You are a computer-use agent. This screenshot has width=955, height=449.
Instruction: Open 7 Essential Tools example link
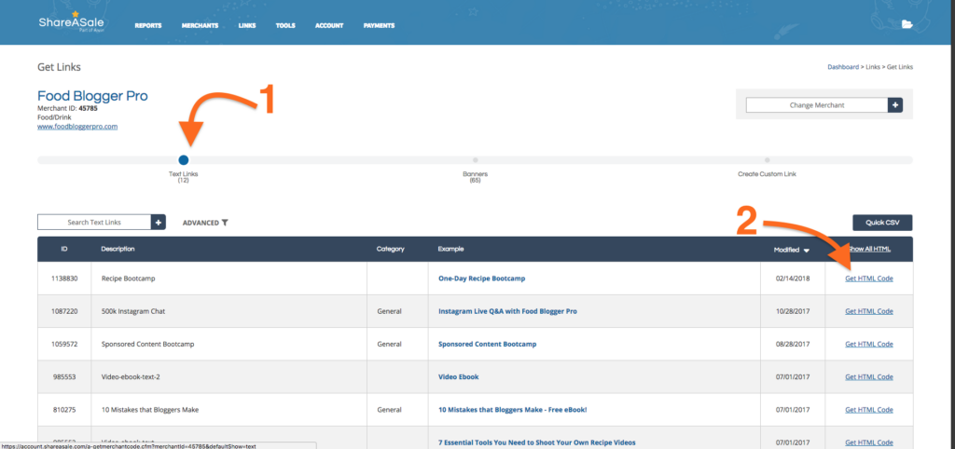point(536,442)
